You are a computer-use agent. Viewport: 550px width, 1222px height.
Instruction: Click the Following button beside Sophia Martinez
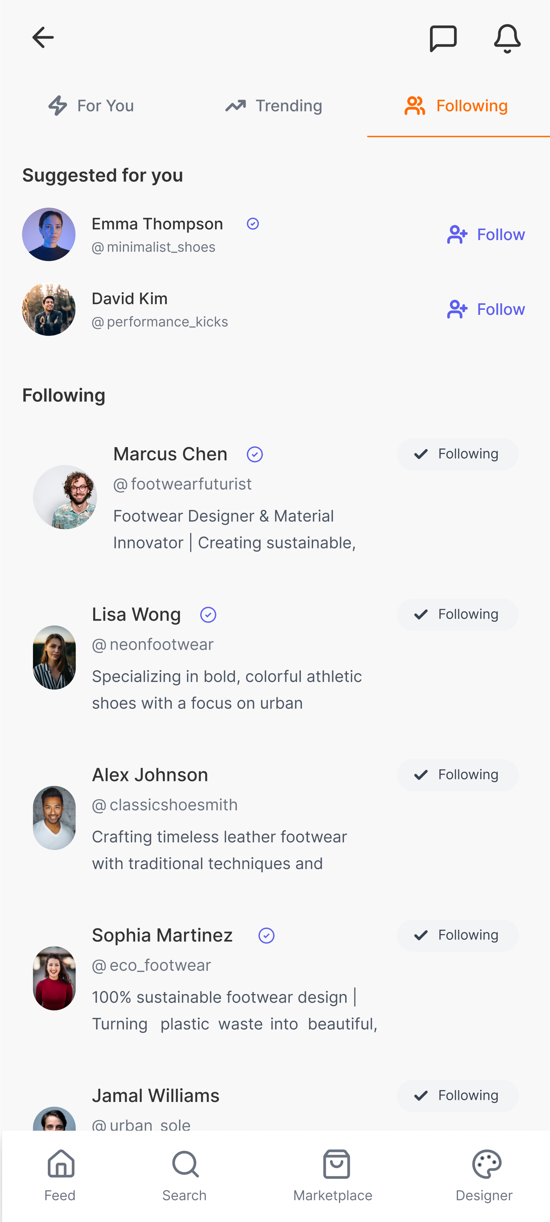tap(457, 935)
